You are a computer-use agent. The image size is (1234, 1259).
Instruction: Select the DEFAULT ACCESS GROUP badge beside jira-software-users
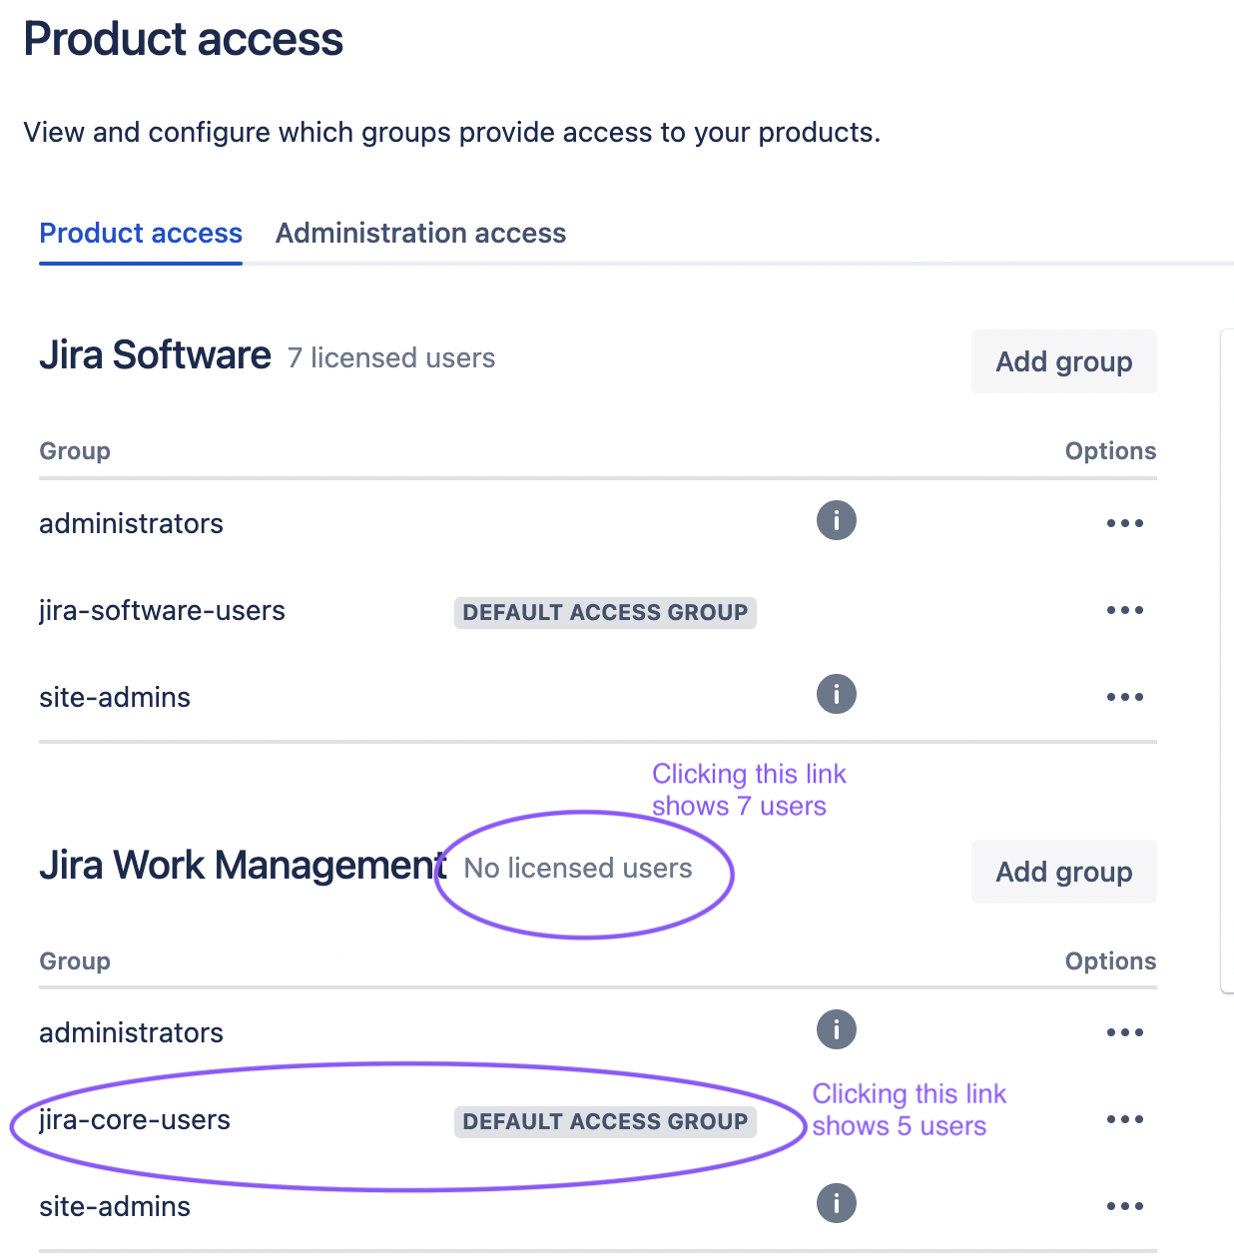tap(605, 612)
